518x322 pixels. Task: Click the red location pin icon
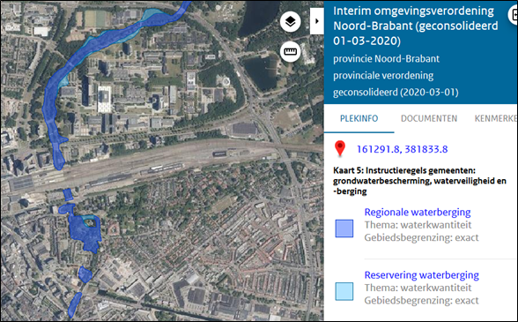click(x=340, y=148)
